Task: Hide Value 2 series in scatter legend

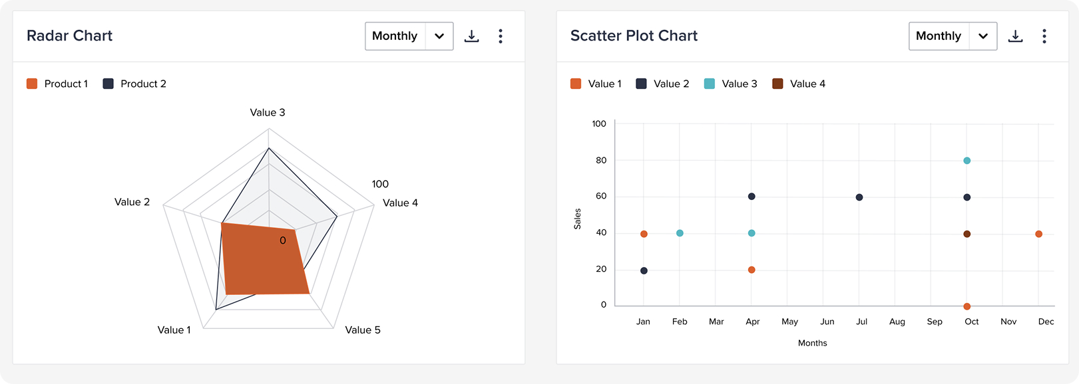Action: tap(662, 84)
